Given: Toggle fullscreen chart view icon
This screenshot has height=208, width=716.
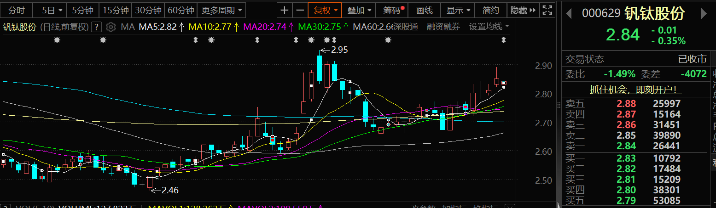Looking at the screenshot, I should point(547,10).
